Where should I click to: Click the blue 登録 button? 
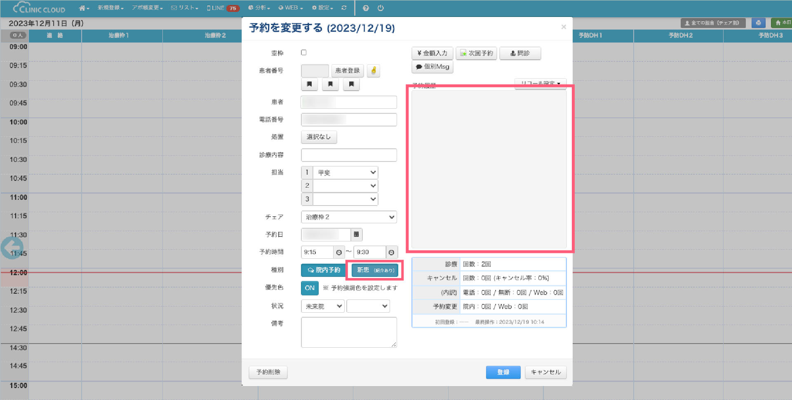click(x=503, y=372)
